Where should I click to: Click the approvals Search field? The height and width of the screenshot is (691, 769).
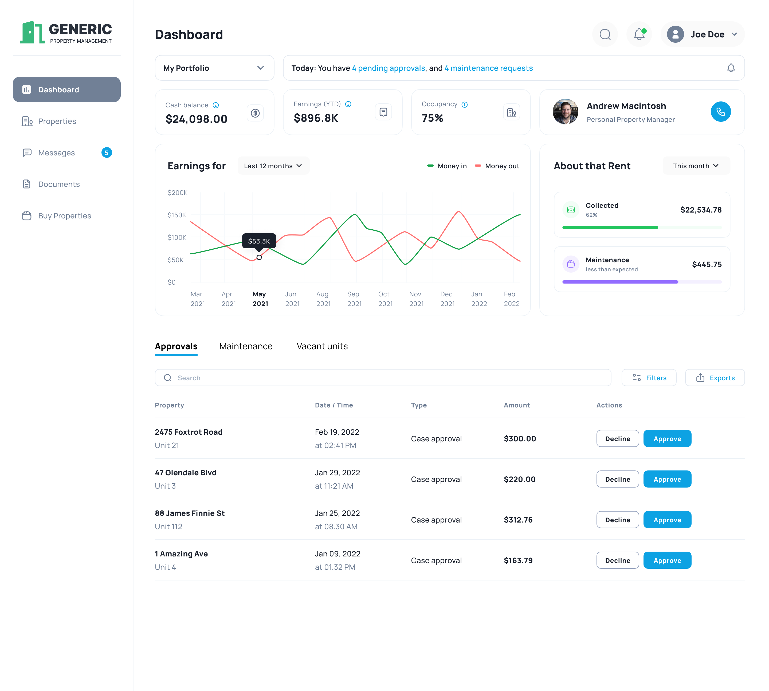tap(383, 378)
